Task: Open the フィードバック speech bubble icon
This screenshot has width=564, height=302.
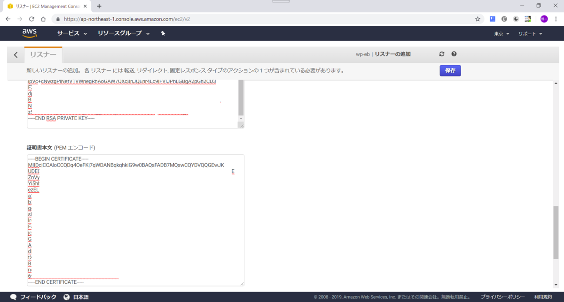Action: pyautogui.click(x=13, y=296)
